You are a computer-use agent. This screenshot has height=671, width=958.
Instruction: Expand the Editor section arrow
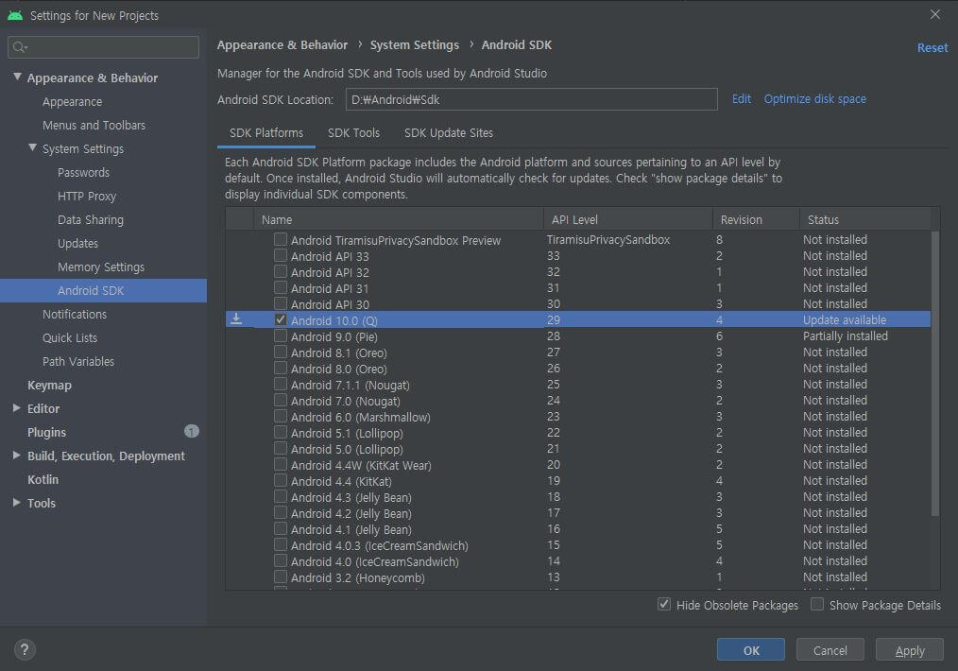tap(17, 407)
